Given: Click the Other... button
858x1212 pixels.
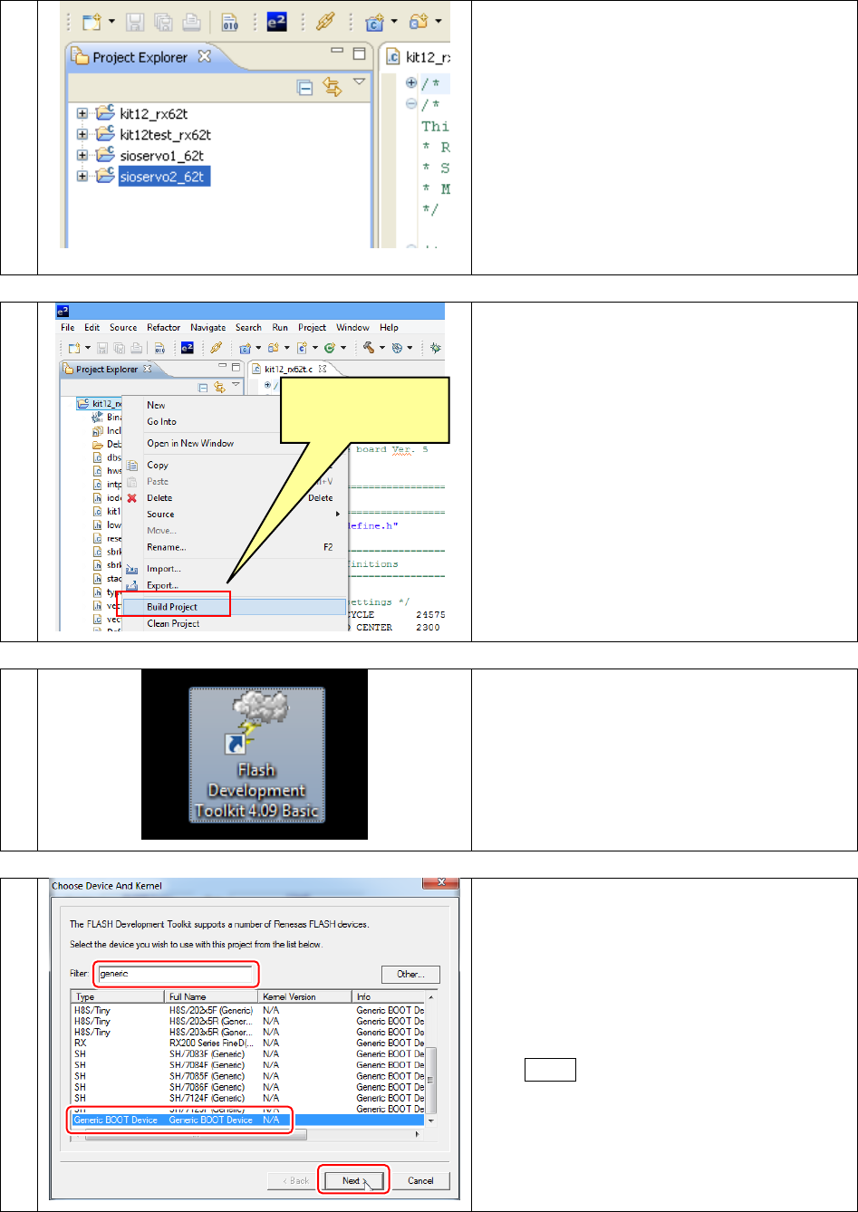Looking at the screenshot, I should [x=410, y=975].
